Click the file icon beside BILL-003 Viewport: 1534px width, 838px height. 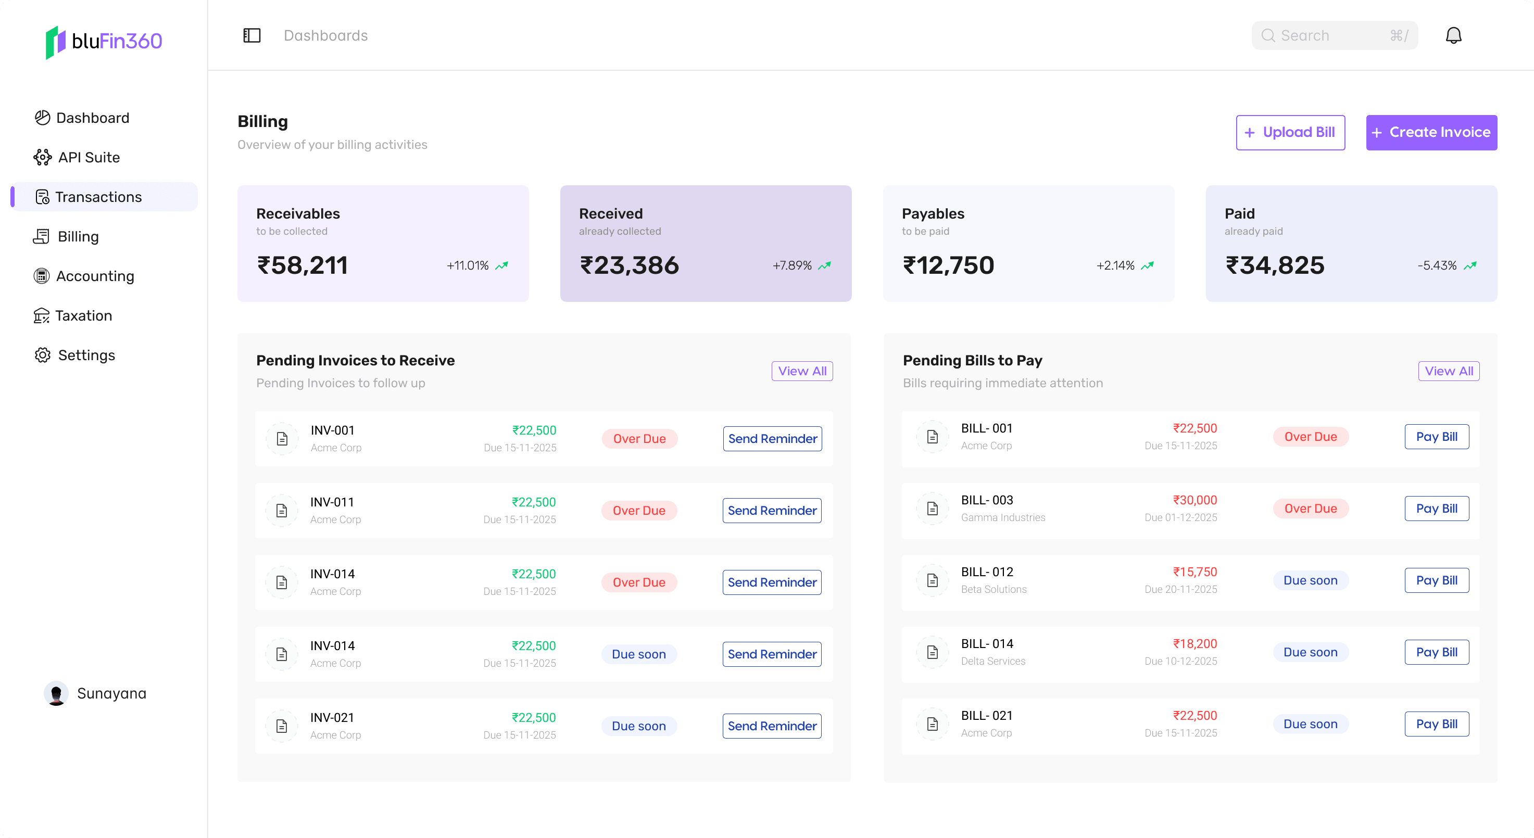pyautogui.click(x=933, y=509)
